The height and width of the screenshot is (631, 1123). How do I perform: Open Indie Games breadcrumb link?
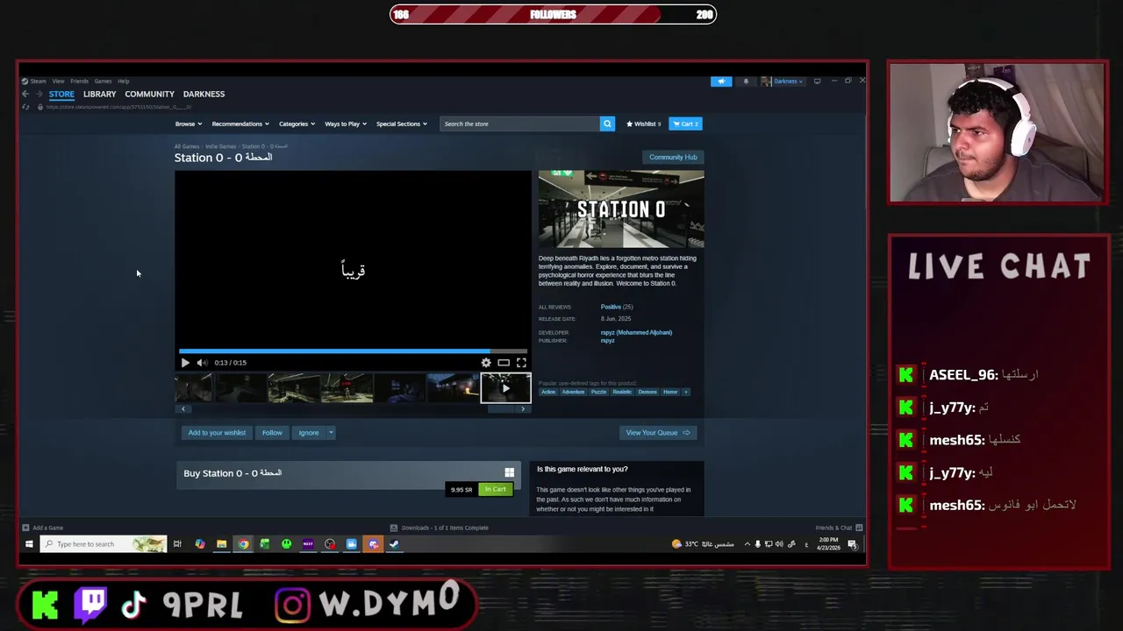pyautogui.click(x=221, y=146)
